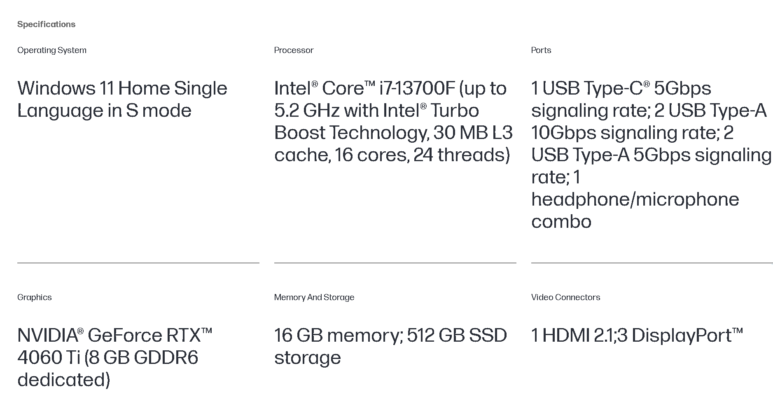Click the 16 cores, 24 threads text

(x=422, y=155)
